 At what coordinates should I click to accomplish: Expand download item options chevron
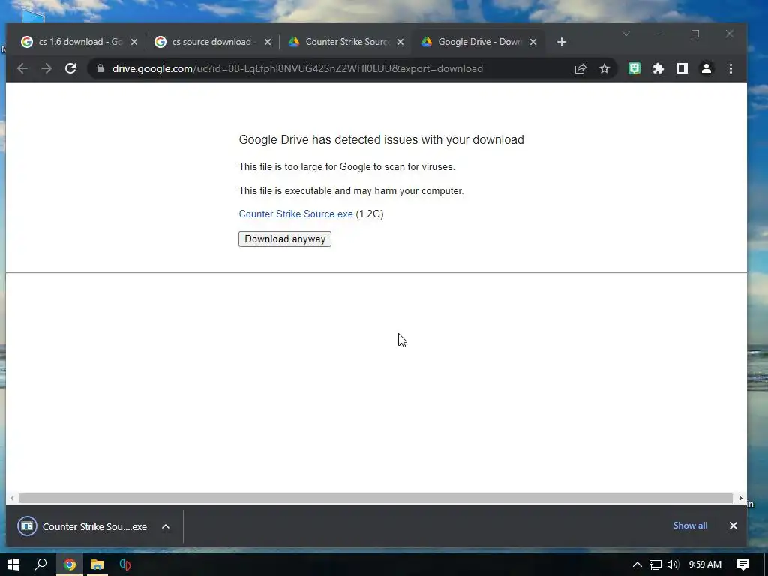click(x=166, y=526)
